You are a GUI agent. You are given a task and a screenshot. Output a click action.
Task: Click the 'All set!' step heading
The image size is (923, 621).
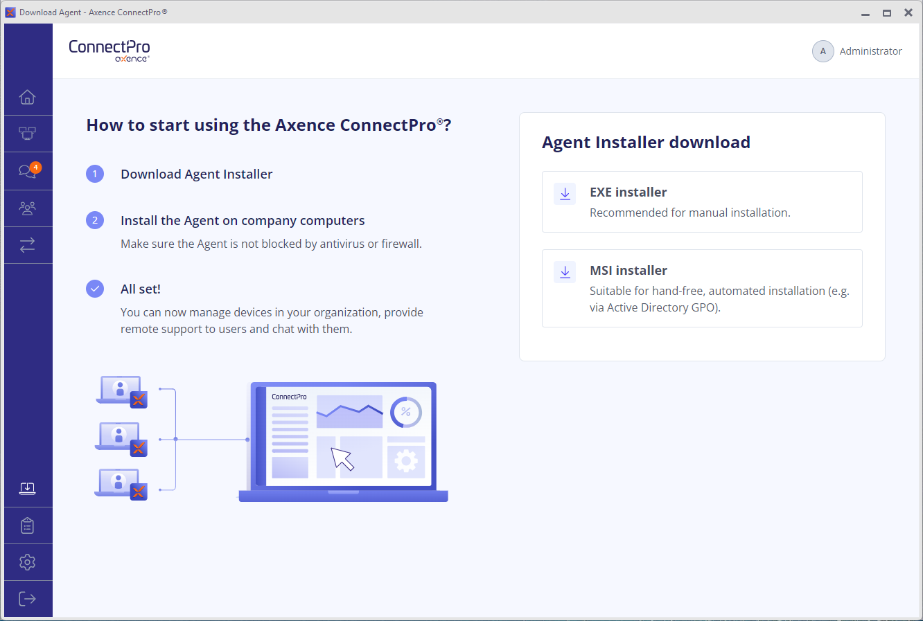[x=141, y=289]
